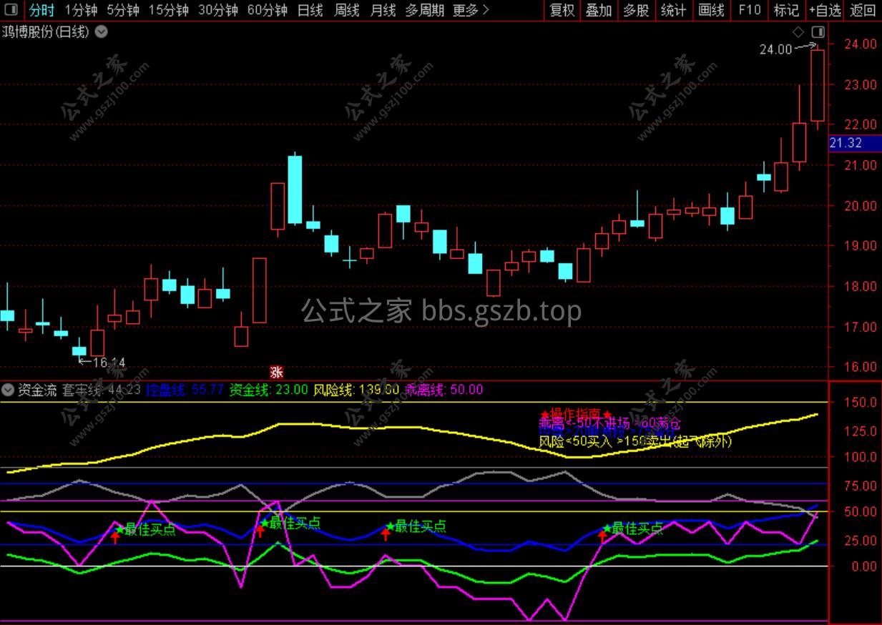The height and width of the screenshot is (625, 882).
Task: Click the third 最佳买点 signal label
Action: [421, 526]
